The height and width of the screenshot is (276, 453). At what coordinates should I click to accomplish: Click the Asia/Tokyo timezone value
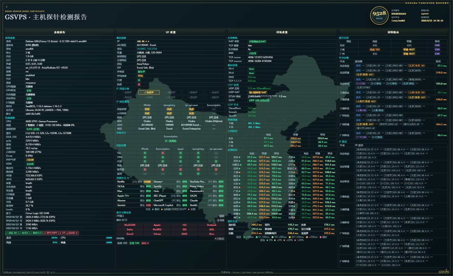[143, 64]
